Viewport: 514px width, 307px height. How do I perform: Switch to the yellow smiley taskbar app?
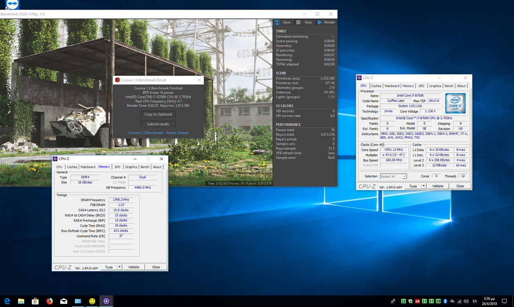click(92, 301)
